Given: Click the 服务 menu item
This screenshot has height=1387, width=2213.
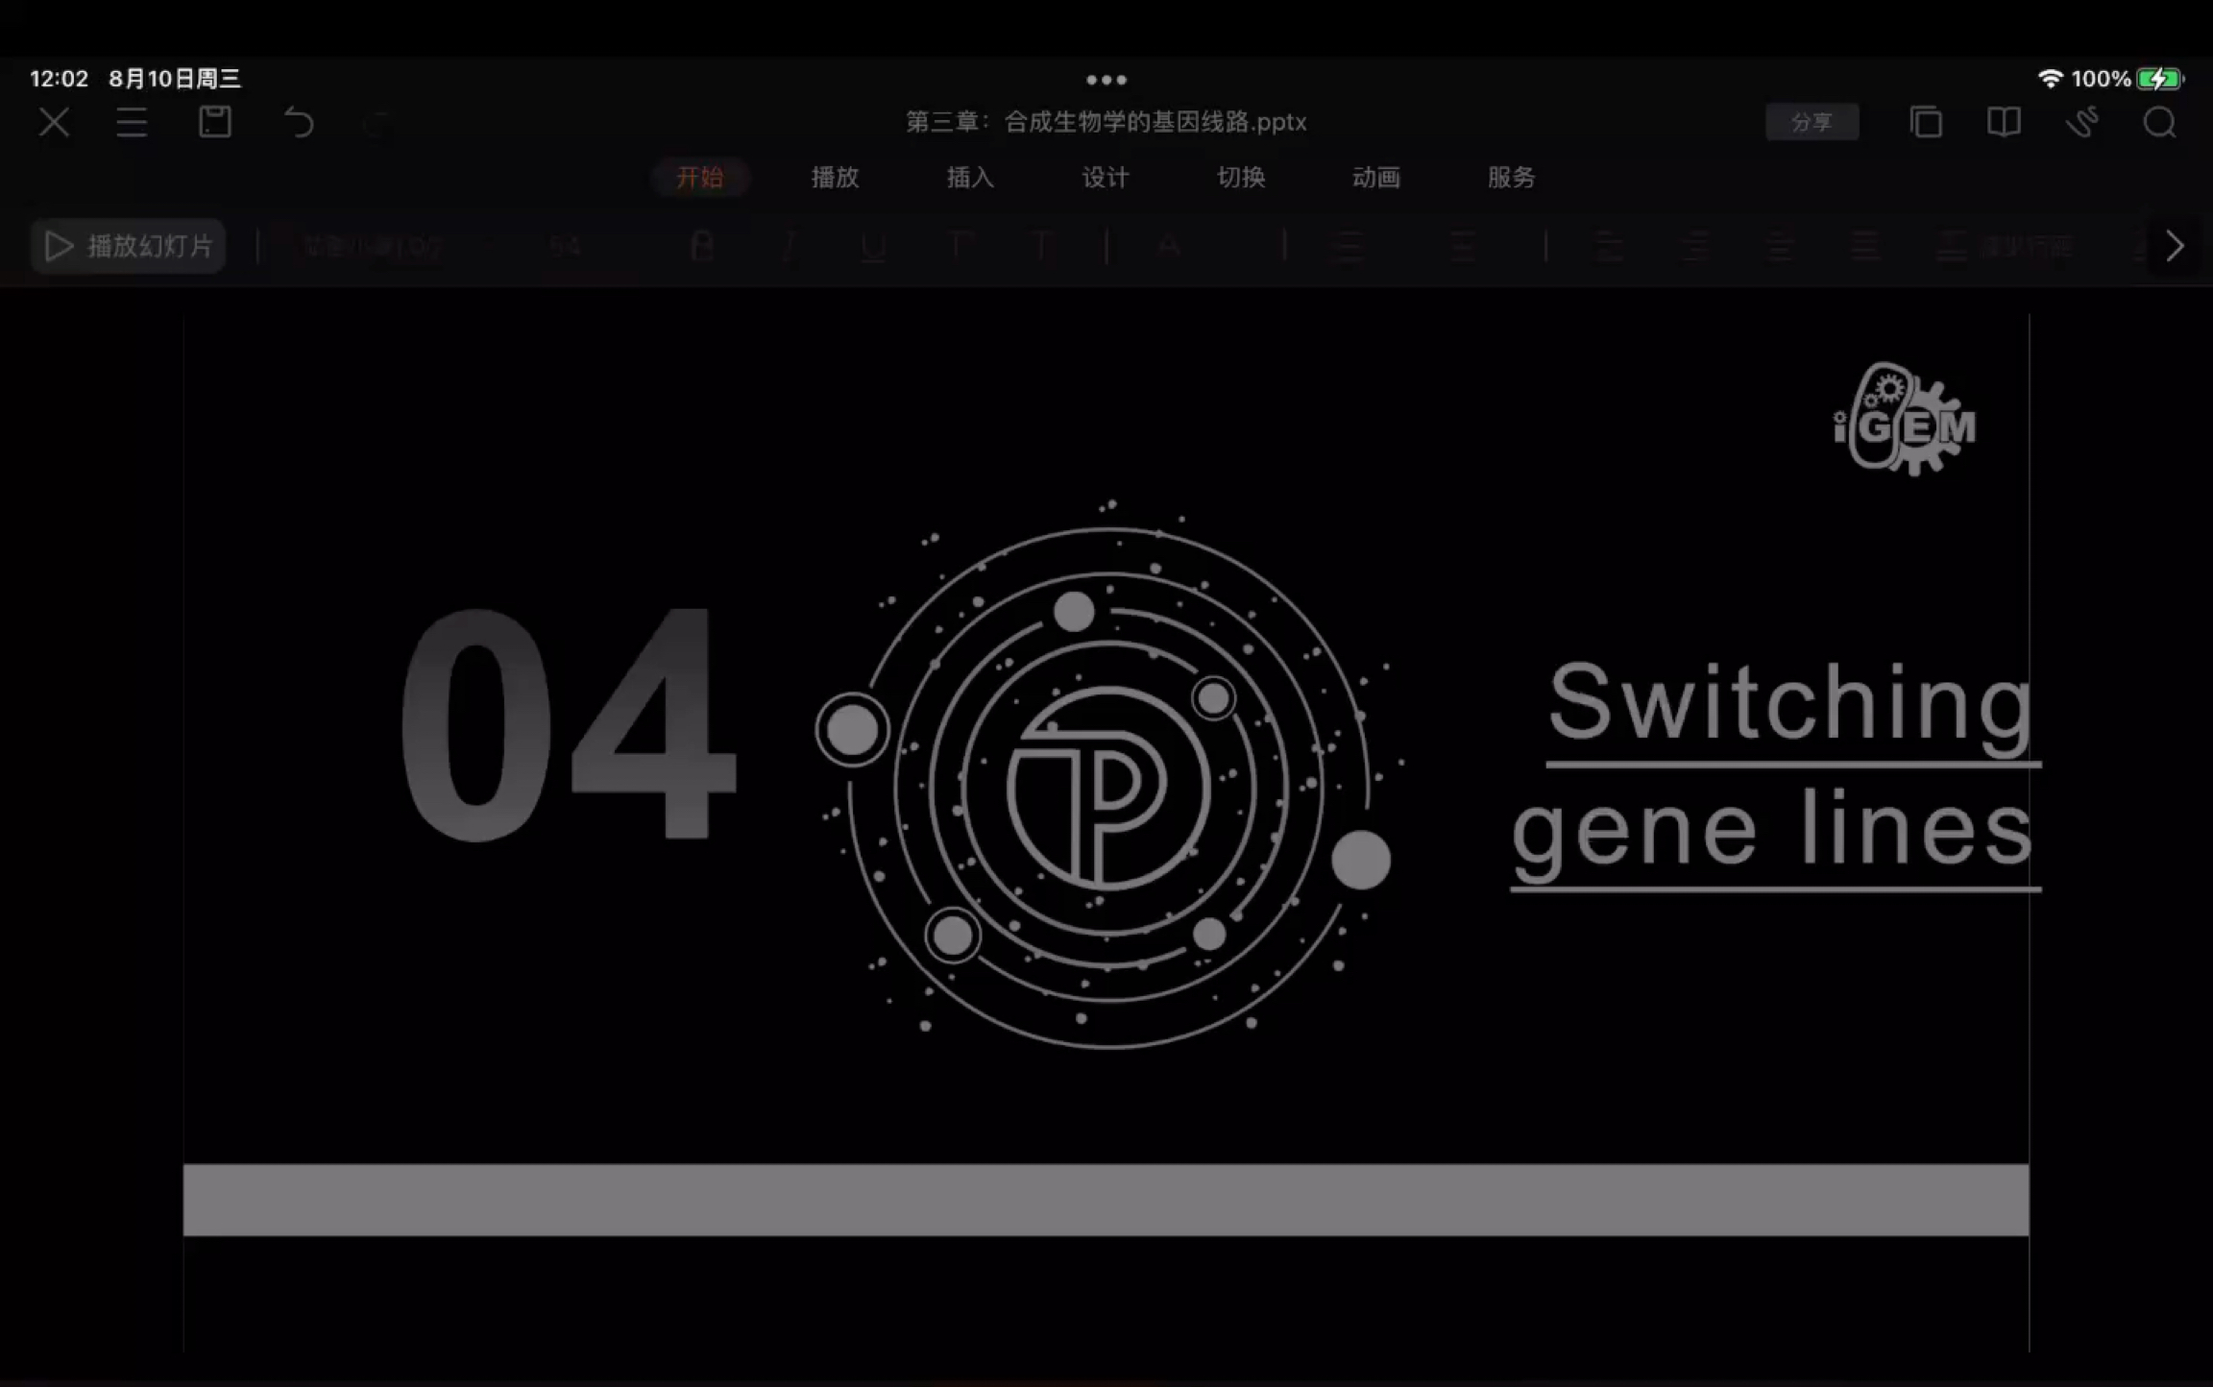Looking at the screenshot, I should point(1510,176).
